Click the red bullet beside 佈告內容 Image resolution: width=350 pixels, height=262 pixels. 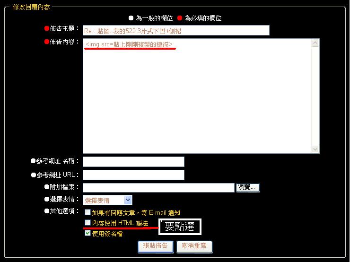click(x=46, y=42)
